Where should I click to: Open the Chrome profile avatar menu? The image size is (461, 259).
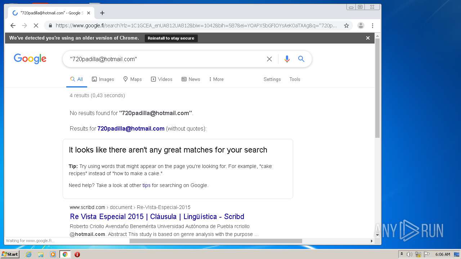click(361, 26)
